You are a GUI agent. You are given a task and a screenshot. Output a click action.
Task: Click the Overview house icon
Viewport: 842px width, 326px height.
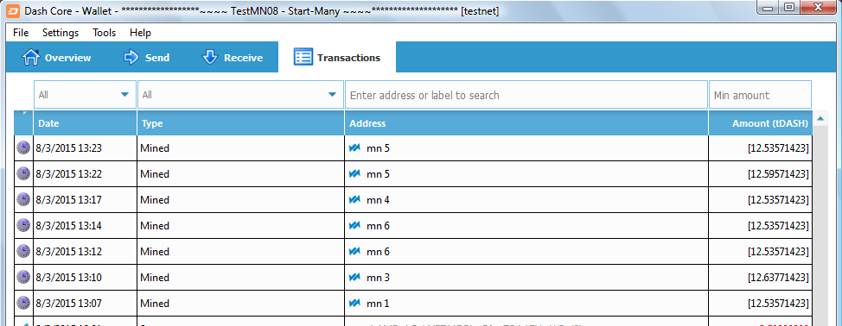coord(30,57)
